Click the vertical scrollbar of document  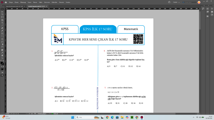point(200,20)
